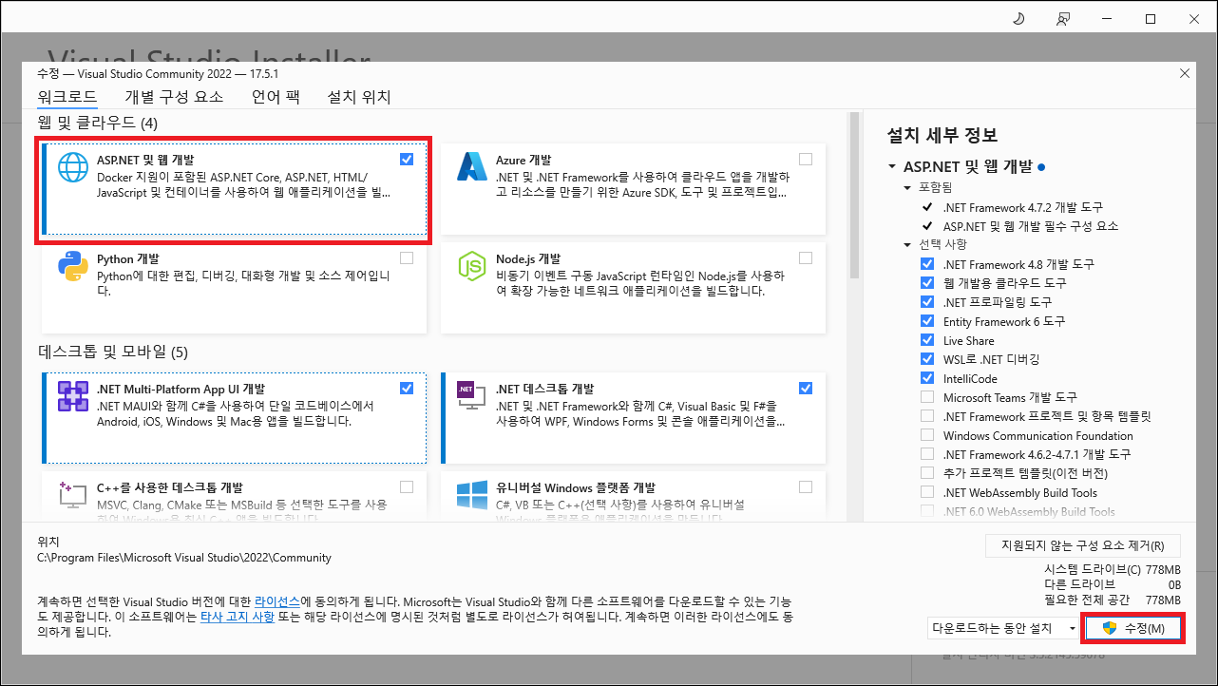The image size is (1218, 686).
Task: Click the Python development snake icon
Action: point(72,266)
